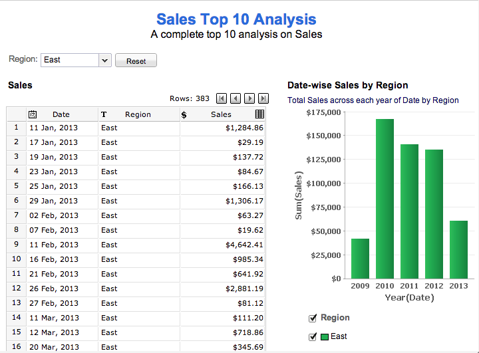The width and height of the screenshot is (479, 353).
Task: Click the East legend color swatch
Action: point(325,336)
